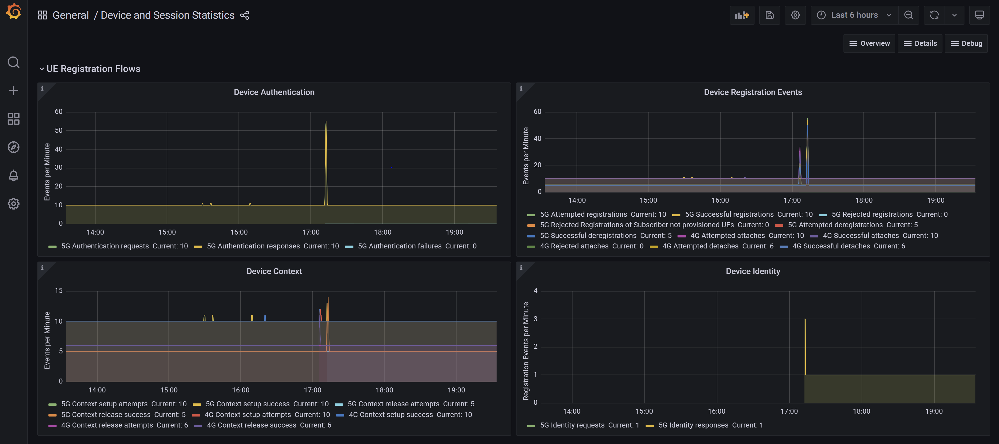Image resolution: width=999 pixels, height=444 pixels.
Task: Click the Add panel icon
Action: coord(741,15)
